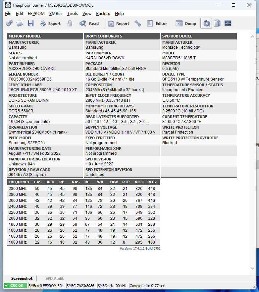This screenshot has height=292, width=259.
Task: Open the Edit menu
Action: (20, 14)
